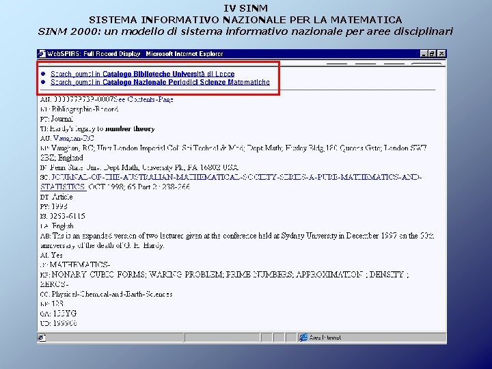Click the 'PT: Journal' line
The image size is (492, 369).
tap(57, 119)
